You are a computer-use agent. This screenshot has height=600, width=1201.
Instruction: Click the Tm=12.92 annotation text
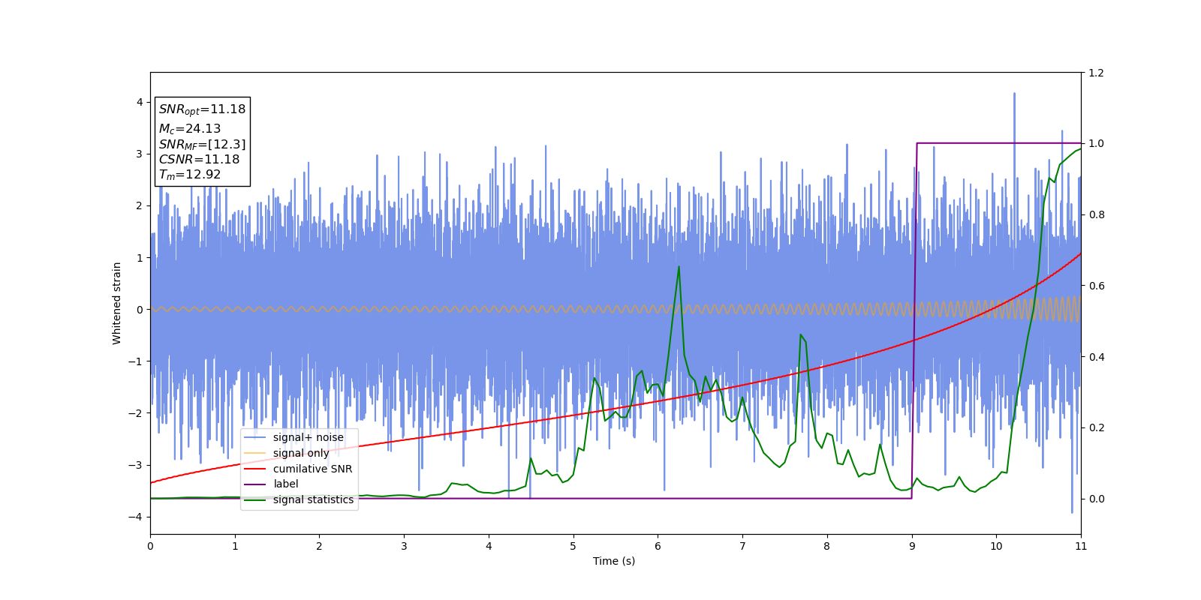tap(190, 175)
